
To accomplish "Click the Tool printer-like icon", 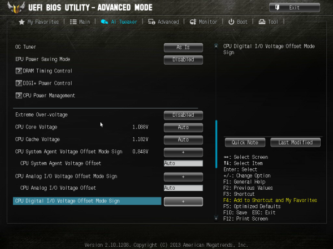I will pos(262,22).
